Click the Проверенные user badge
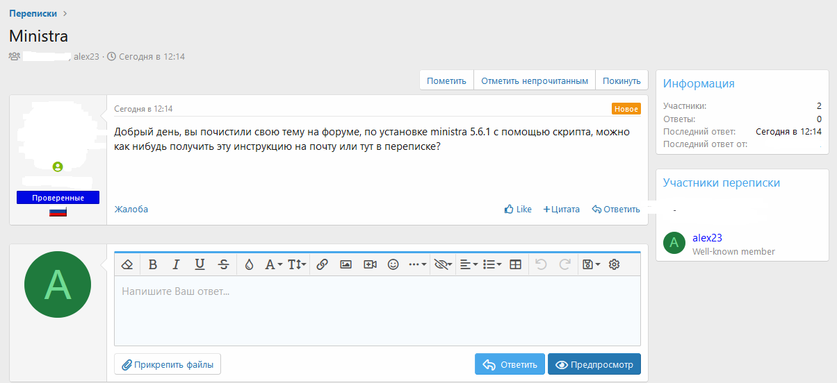 pyautogui.click(x=58, y=198)
